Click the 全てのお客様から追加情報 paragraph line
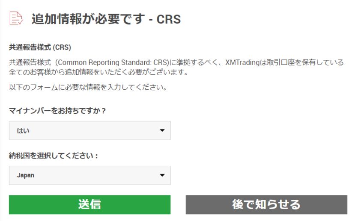355x221 pixels. pos(98,72)
